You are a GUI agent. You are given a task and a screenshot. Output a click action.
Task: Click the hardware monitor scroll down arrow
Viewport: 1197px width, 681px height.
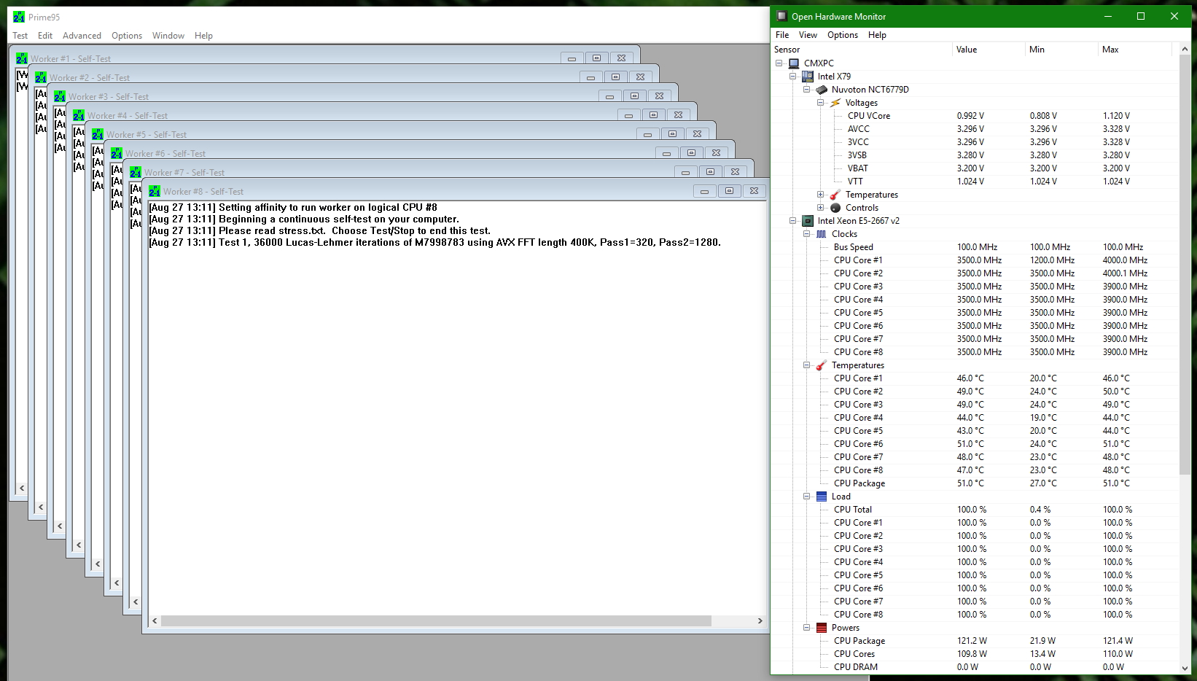[1185, 668]
